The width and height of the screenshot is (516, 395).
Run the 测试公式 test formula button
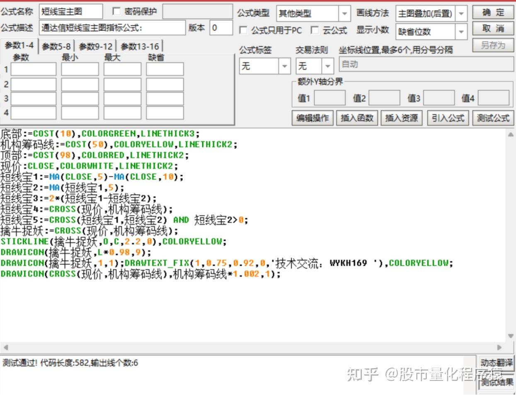493,118
